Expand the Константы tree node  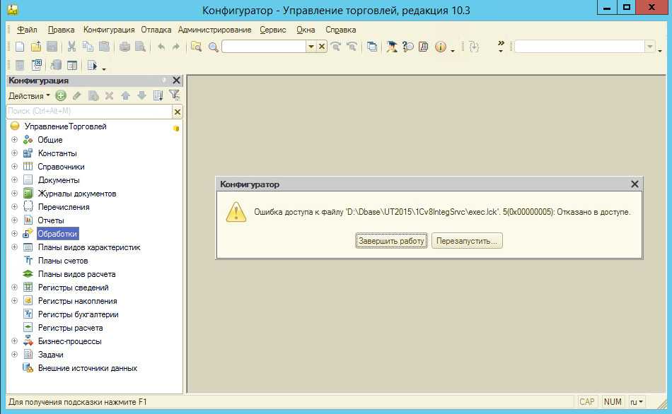(14, 153)
